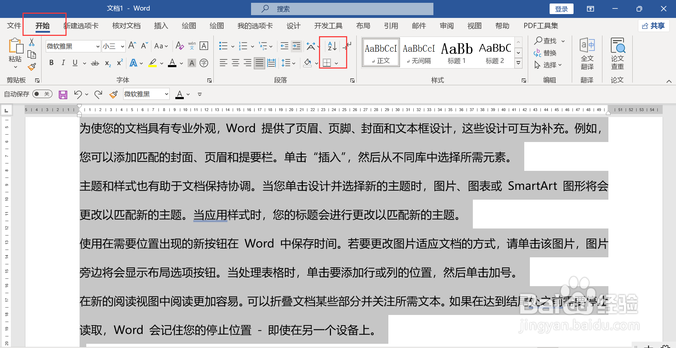
Task: Apply yellow text highlight color
Action: 152,63
